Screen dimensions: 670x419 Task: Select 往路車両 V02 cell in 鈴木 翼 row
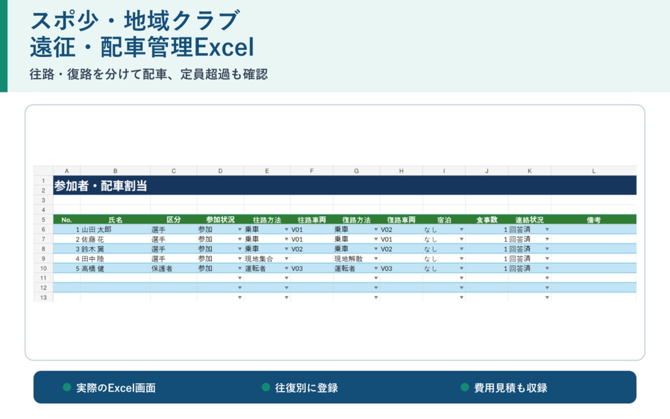(x=311, y=249)
